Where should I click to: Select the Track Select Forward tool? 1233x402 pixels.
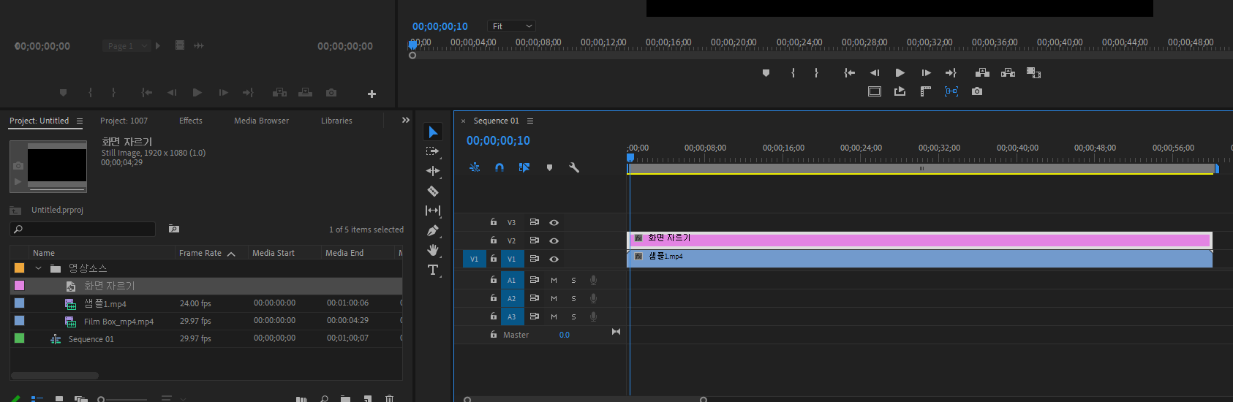pos(433,151)
